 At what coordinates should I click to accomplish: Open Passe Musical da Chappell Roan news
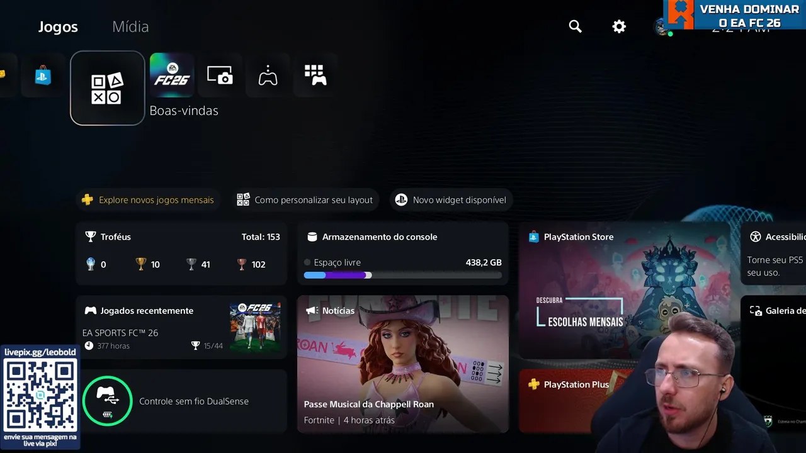pyautogui.click(x=369, y=405)
